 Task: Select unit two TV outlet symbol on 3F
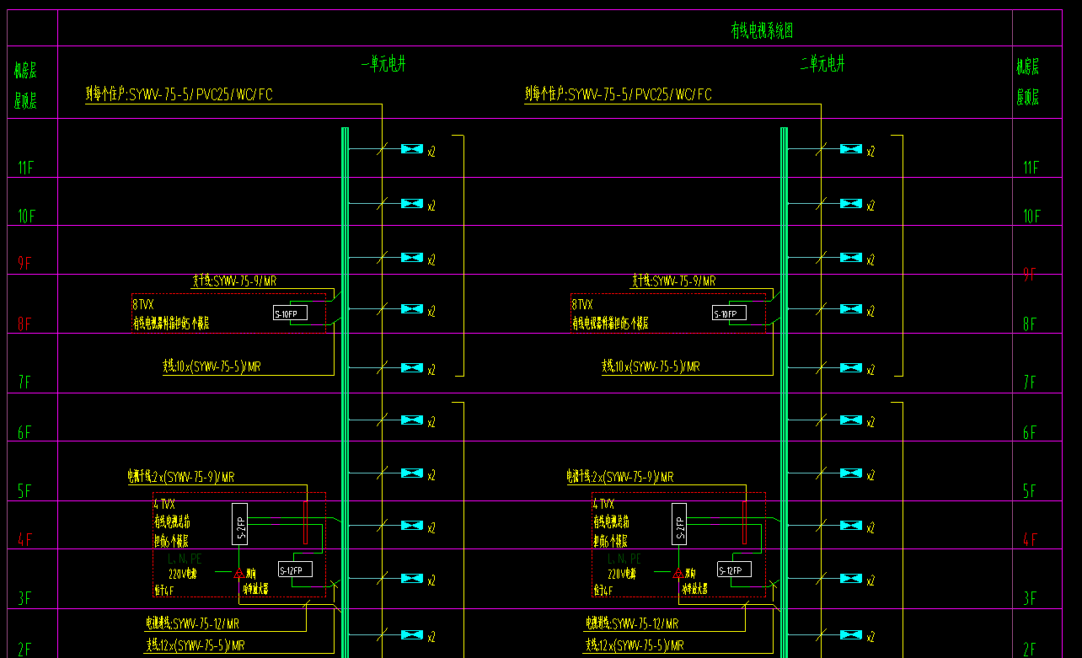[851, 579]
